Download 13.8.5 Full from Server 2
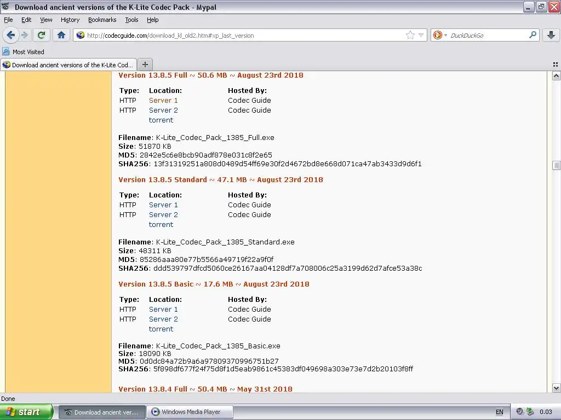The width and height of the screenshot is (561, 420). 163,110
